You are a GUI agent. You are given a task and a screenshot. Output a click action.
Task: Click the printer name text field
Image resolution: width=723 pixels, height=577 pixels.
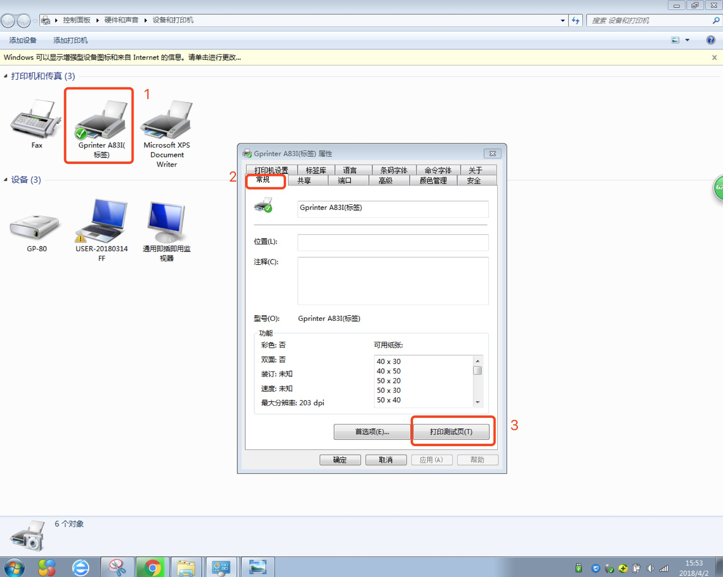pyautogui.click(x=393, y=209)
